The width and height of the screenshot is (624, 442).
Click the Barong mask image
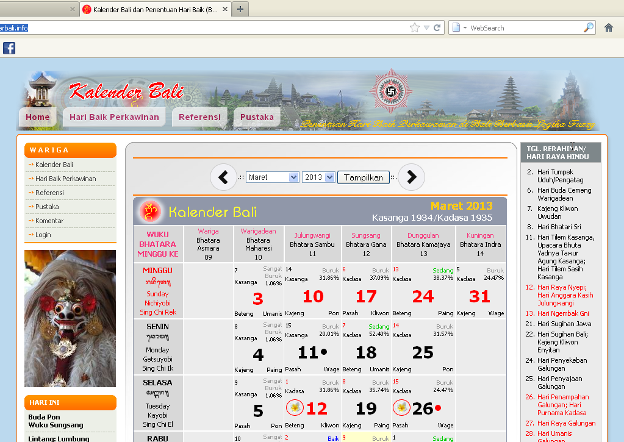coord(70,318)
